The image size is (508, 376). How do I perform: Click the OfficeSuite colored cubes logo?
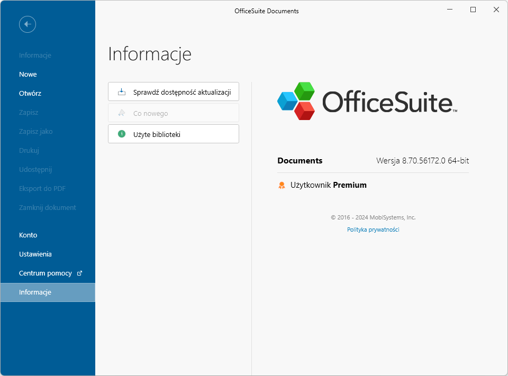pyautogui.click(x=296, y=101)
